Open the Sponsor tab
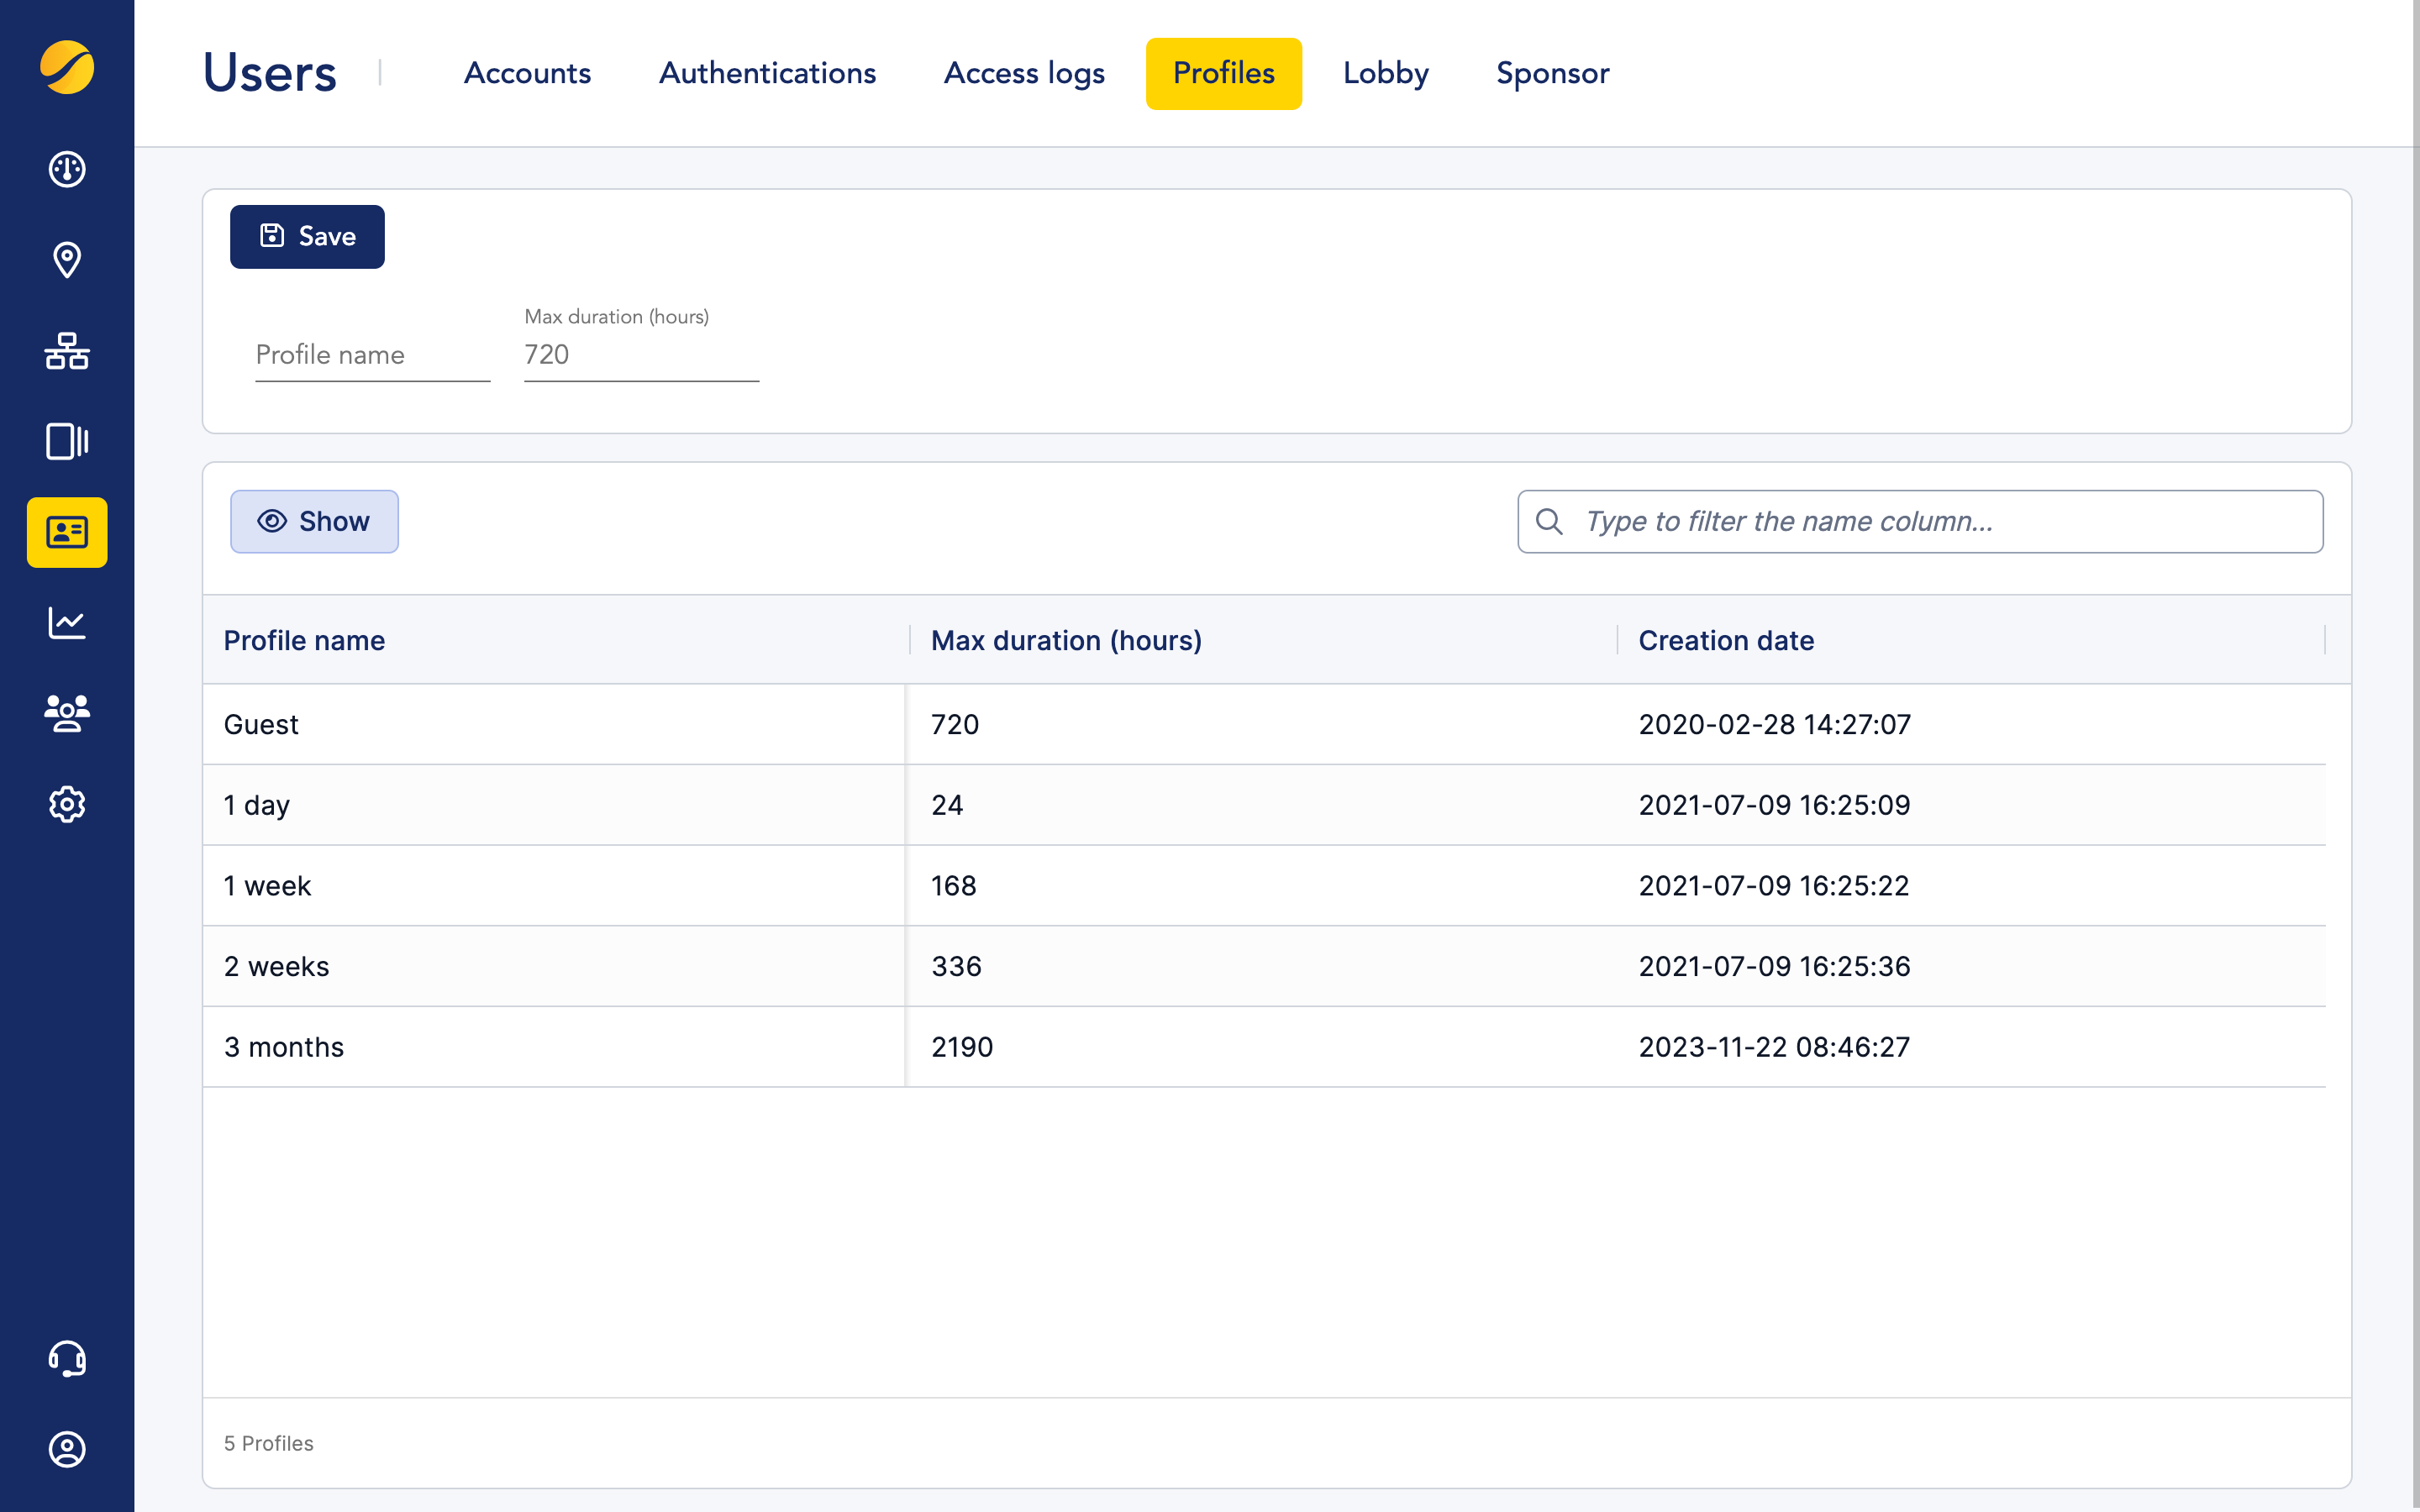 click(1551, 73)
